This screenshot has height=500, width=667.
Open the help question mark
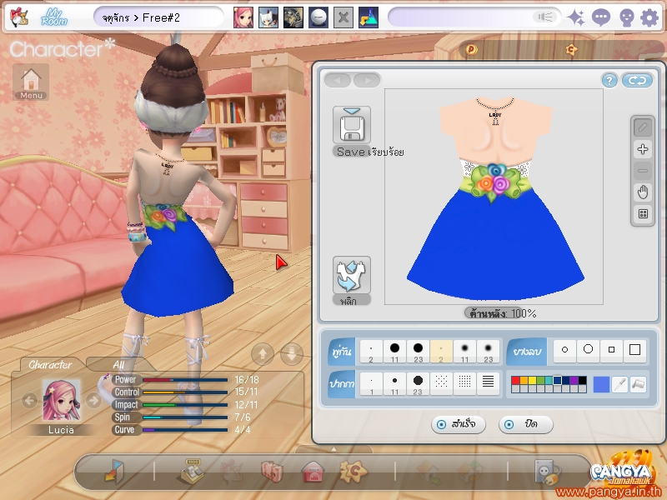(609, 80)
